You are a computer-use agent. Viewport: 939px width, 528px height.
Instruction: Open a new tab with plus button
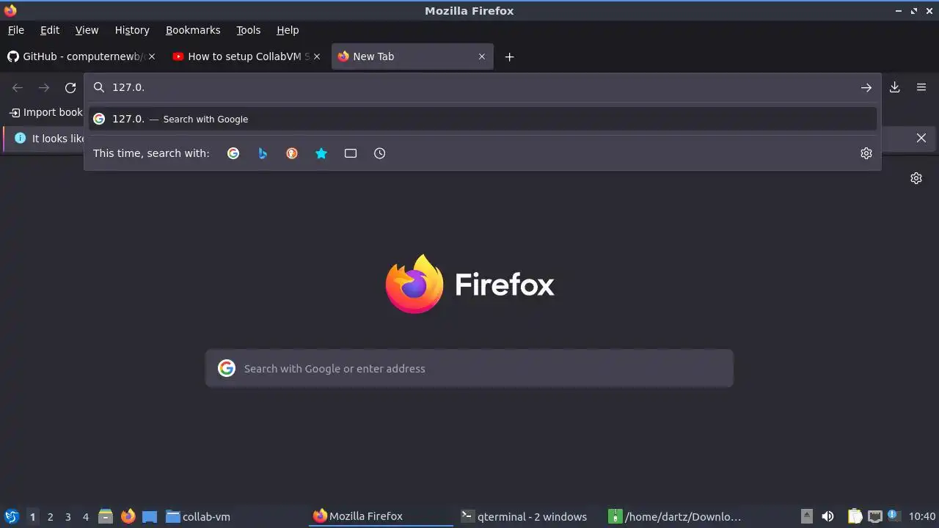click(x=509, y=56)
